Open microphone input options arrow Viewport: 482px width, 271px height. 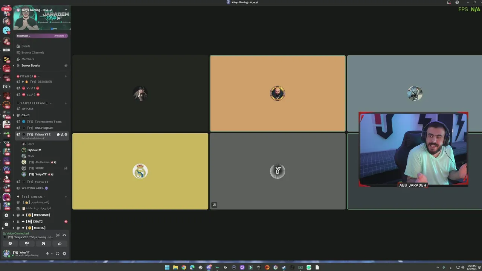[52, 254]
